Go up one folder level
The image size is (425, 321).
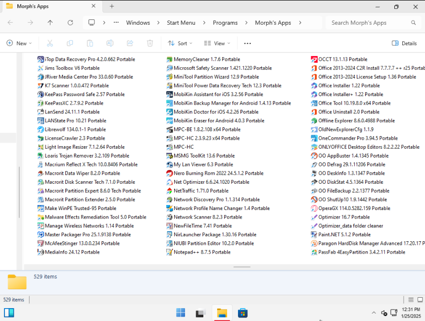tap(50, 23)
